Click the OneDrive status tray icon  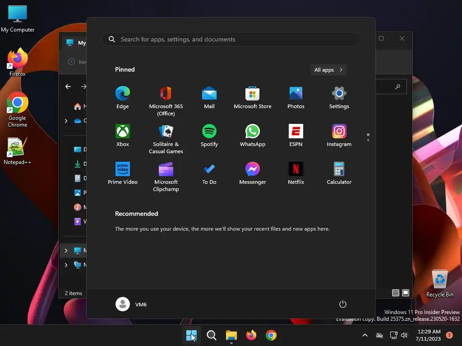click(x=379, y=335)
